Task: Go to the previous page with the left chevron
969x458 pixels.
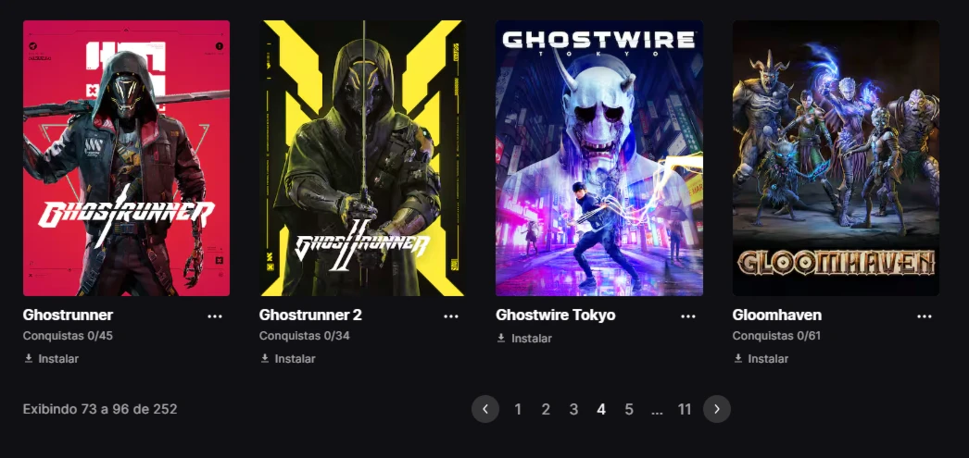Action: [485, 409]
